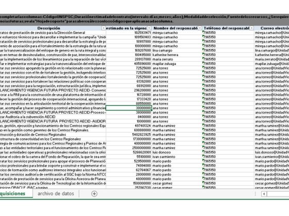The width and height of the screenshot is (289, 216).
Task: Open the Descripción column filter dropdown
Action: tap(103, 28)
